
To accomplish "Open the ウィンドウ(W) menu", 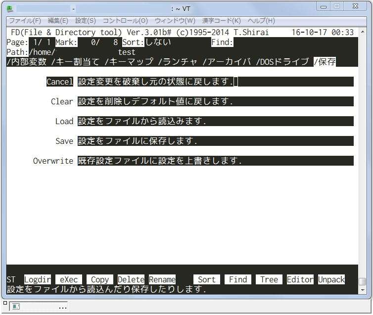I will (175, 21).
